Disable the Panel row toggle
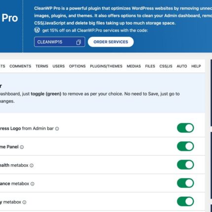 point(185,146)
